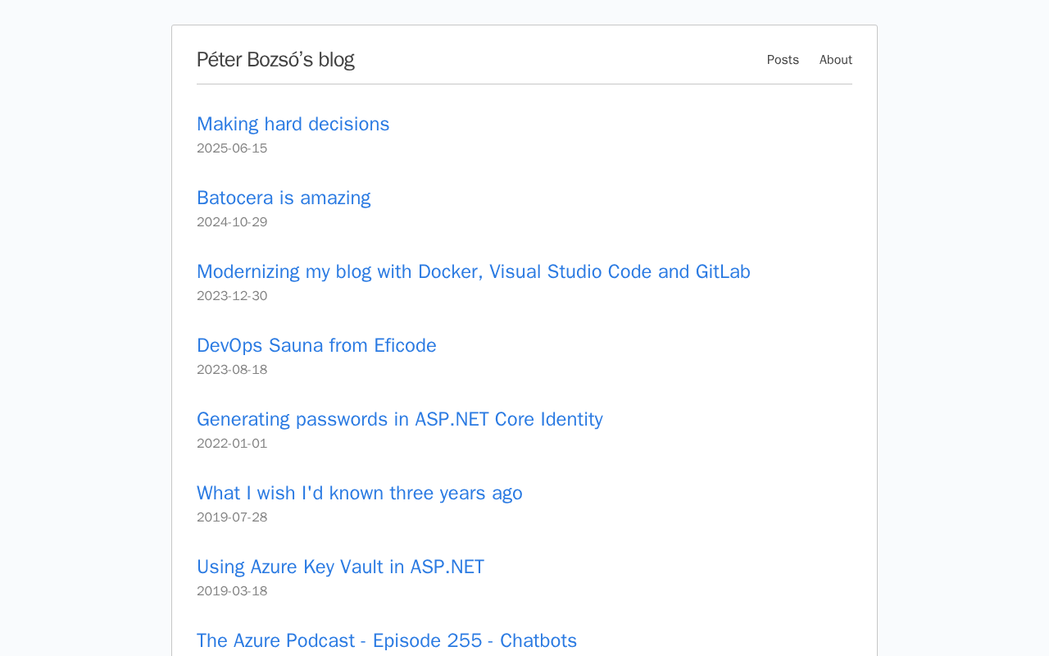Click the empty page background left of the blog card
Image resolution: width=1049 pixels, height=656 pixels.
82,328
